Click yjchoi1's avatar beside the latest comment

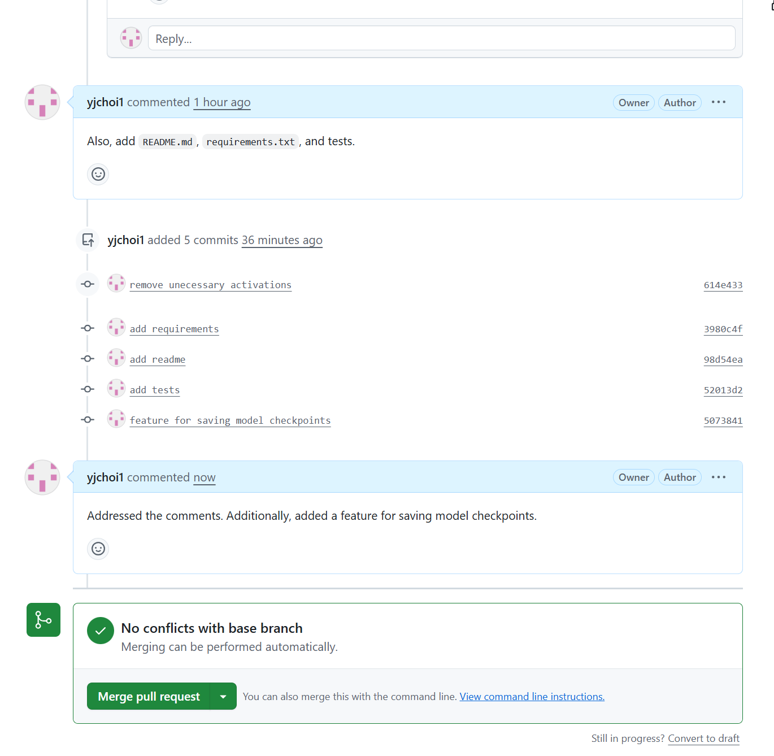pyautogui.click(x=42, y=477)
